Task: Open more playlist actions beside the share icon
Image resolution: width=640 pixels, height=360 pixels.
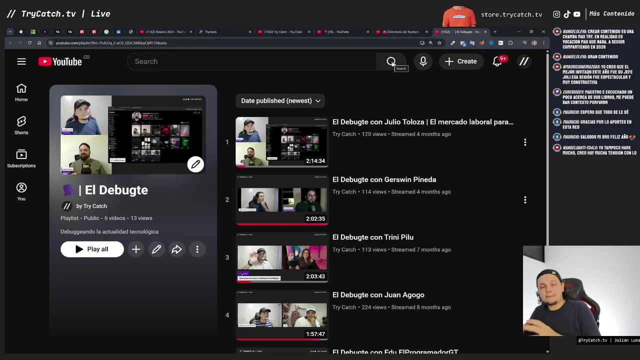Action: coord(197,249)
